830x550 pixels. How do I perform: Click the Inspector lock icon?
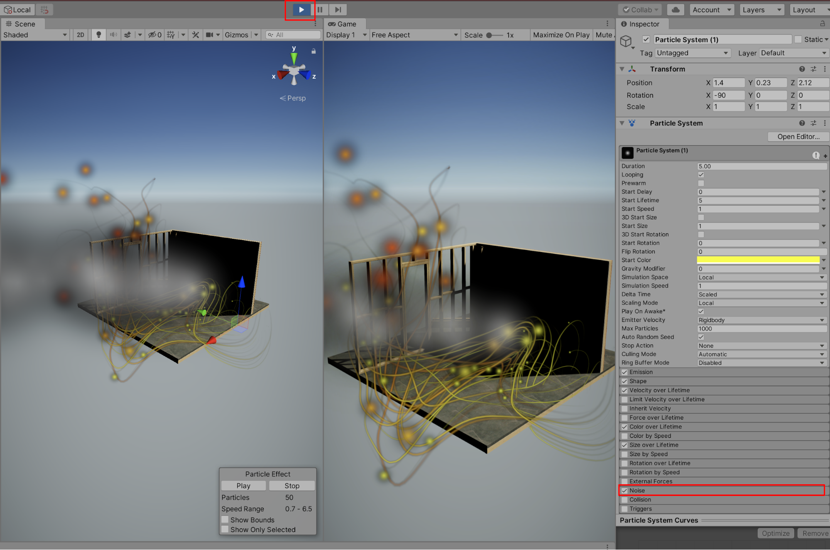click(x=822, y=24)
